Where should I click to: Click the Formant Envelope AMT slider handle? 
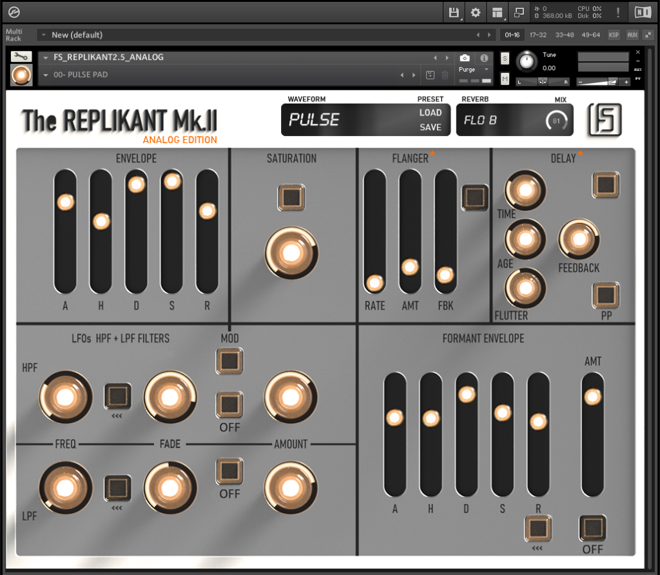pyautogui.click(x=593, y=396)
